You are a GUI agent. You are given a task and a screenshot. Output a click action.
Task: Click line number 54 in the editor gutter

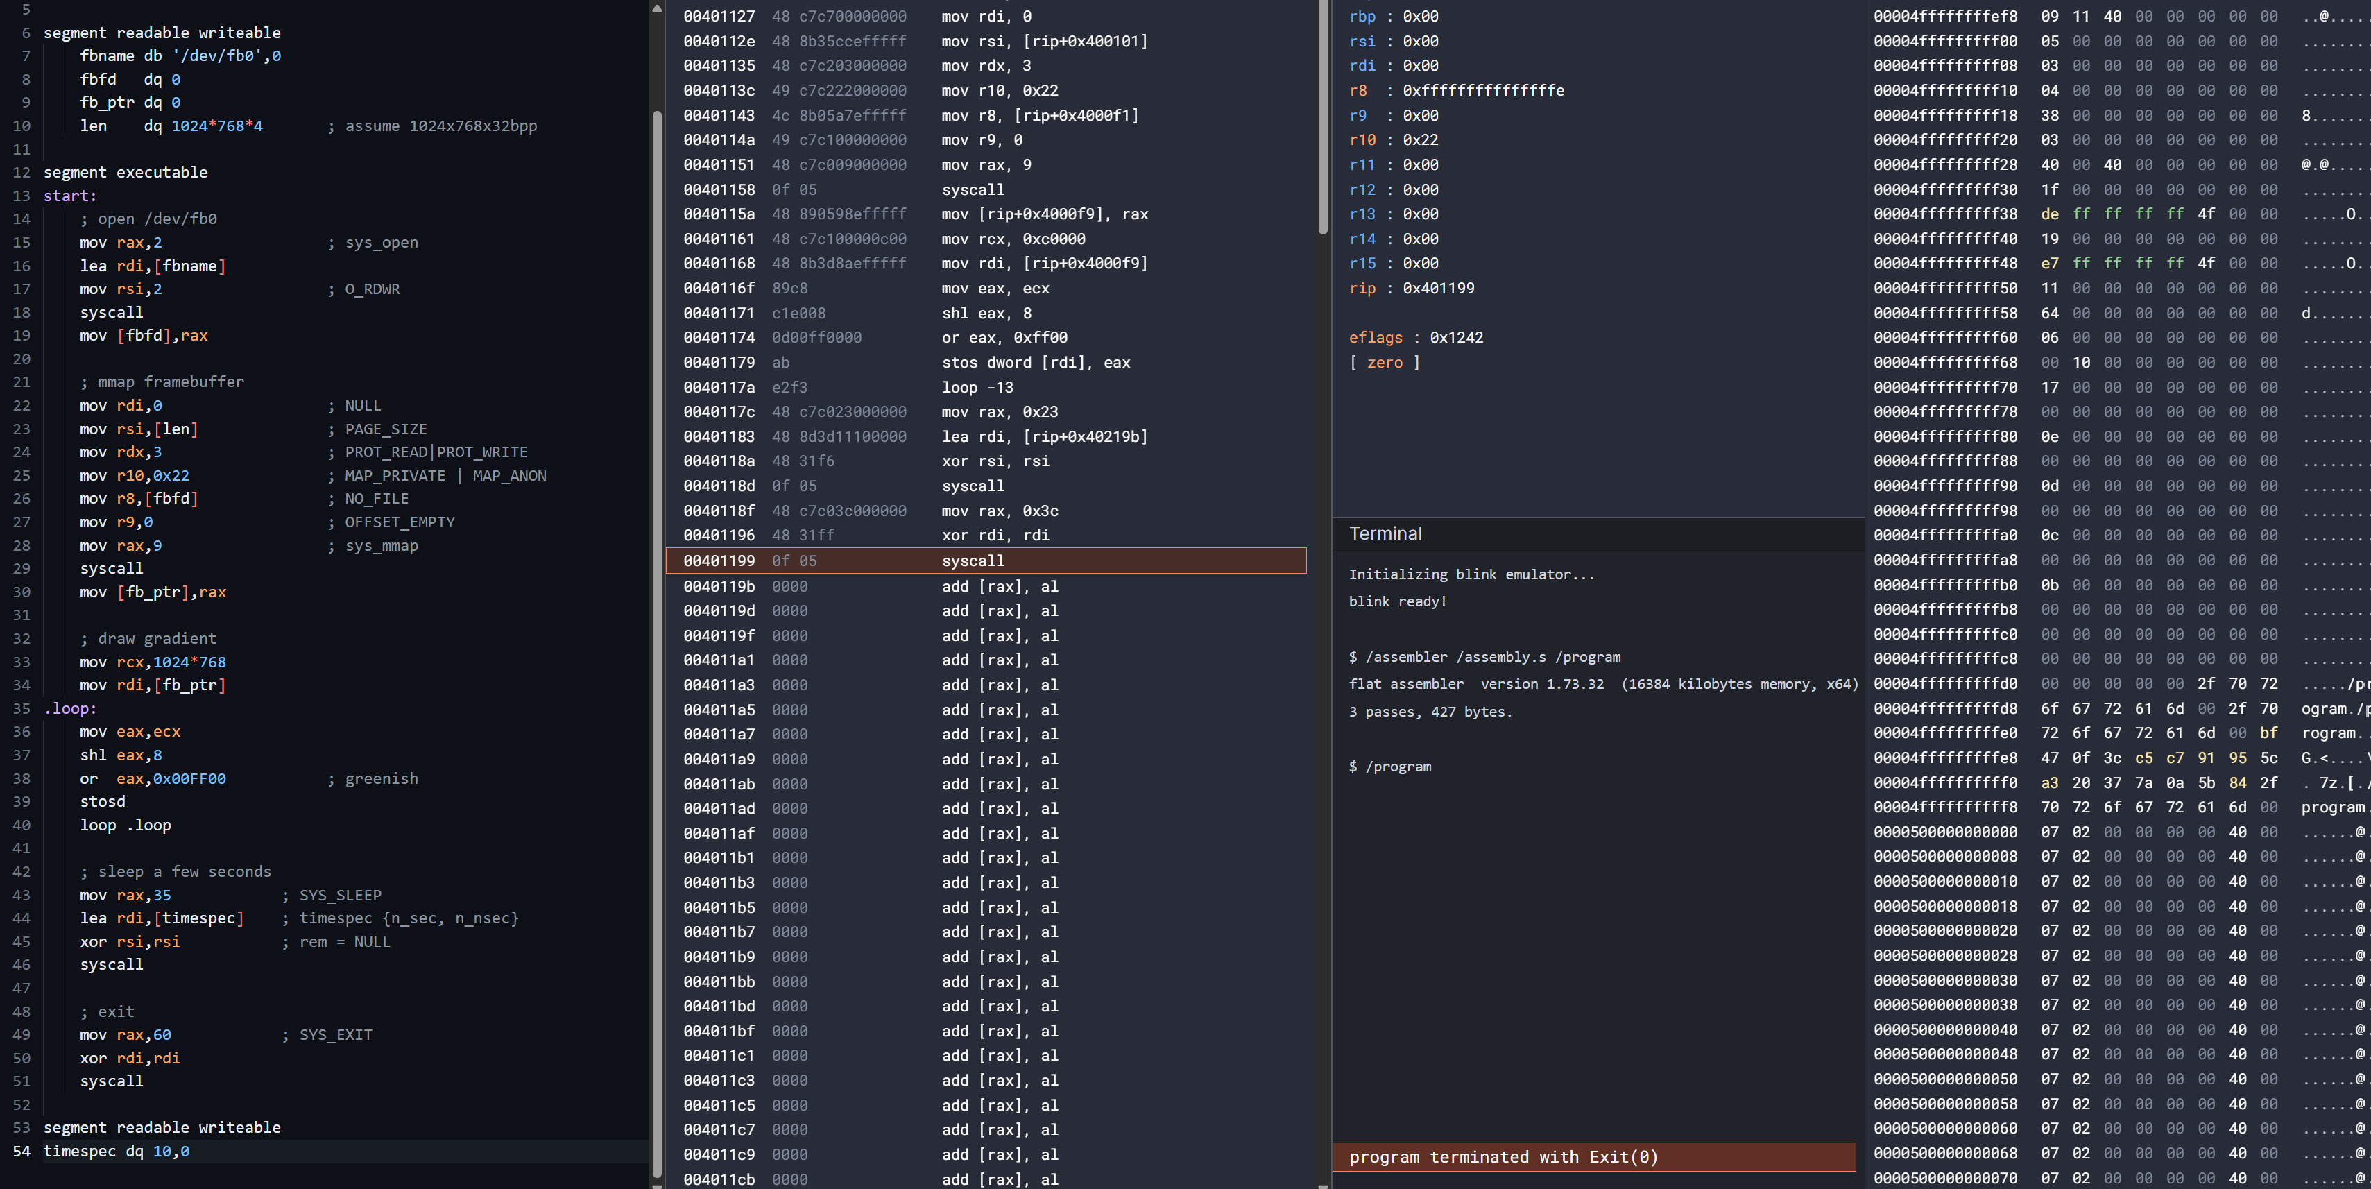22,1152
